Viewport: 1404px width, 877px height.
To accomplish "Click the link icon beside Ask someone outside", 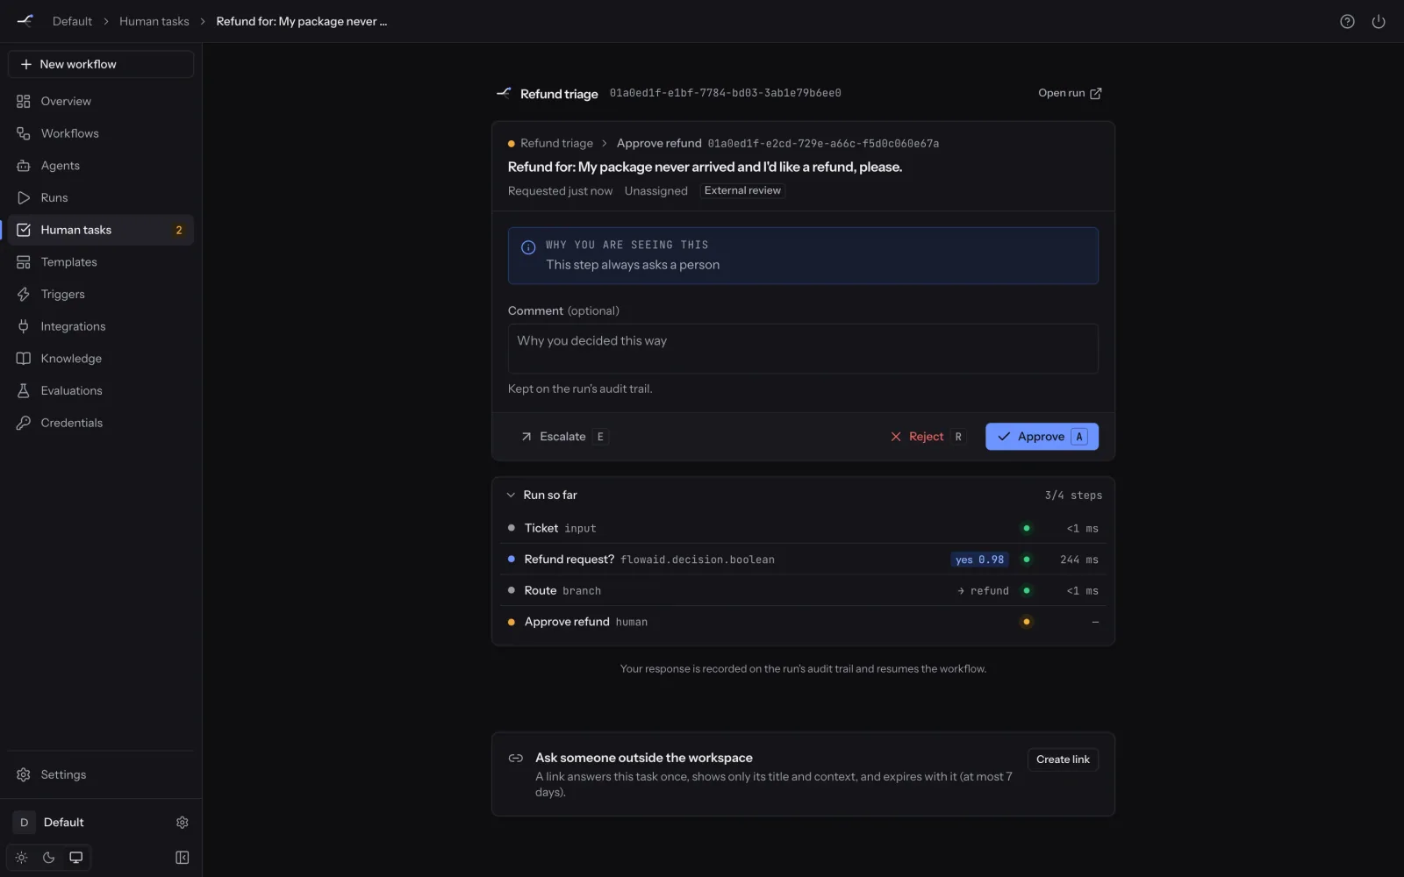I will click(x=516, y=758).
